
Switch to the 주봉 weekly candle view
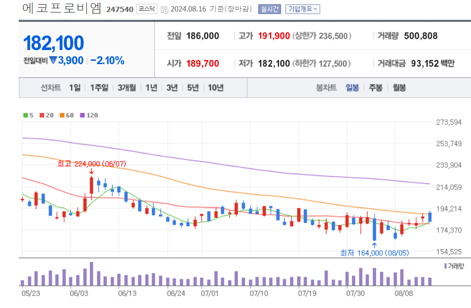pyautogui.click(x=377, y=88)
